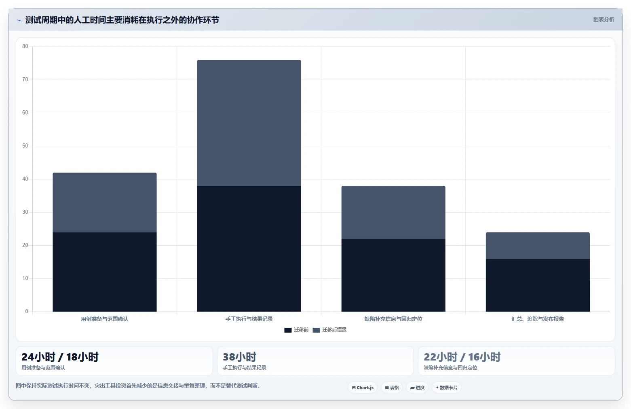This screenshot has width=631, height=409.
Task: Click 手工执行与结果记录 caption in the second stat card
Action: pyautogui.click(x=245, y=368)
